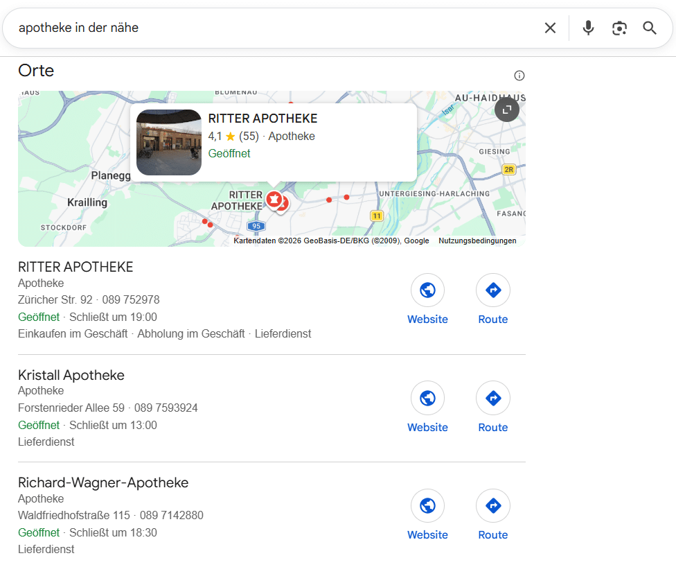The width and height of the screenshot is (676, 567).
Task: Select the red Ritter Apotheke pin on the map
Action: tap(274, 200)
